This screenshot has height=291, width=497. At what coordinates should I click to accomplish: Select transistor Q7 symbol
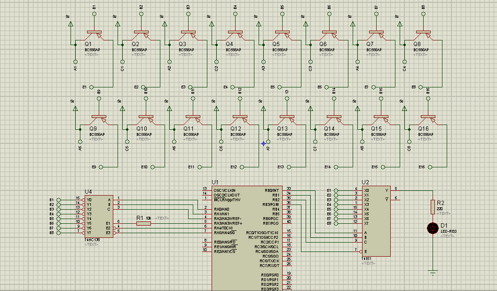click(376, 35)
